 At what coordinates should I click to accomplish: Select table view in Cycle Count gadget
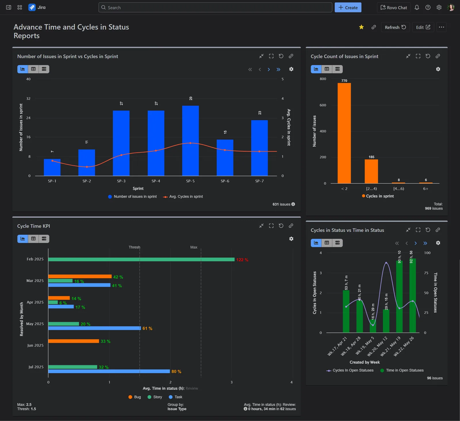click(327, 69)
